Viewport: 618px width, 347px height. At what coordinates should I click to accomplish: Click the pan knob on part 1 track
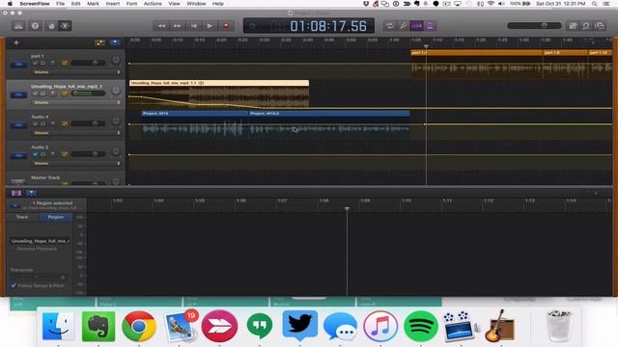116,60
